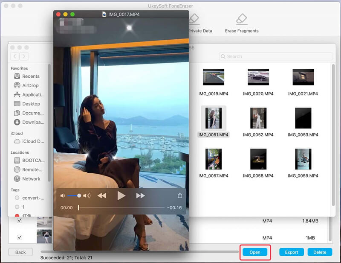The height and width of the screenshot is (263, 341).
Task: Open AirDrop in the Finder sidebar
Action: click(x=30, y=85)
